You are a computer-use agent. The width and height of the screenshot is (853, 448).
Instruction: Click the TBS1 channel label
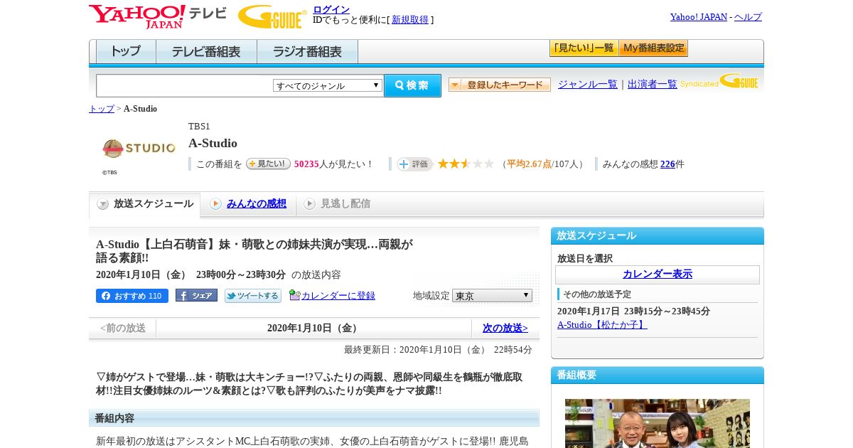[x=199, y=127]
